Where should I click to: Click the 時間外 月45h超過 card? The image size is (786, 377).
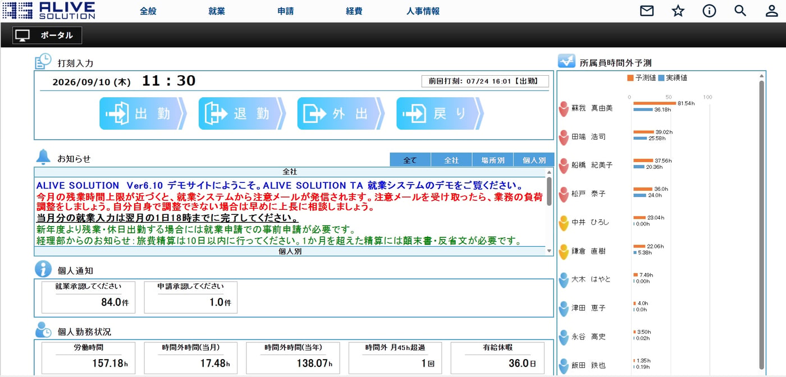pos(395,358)
